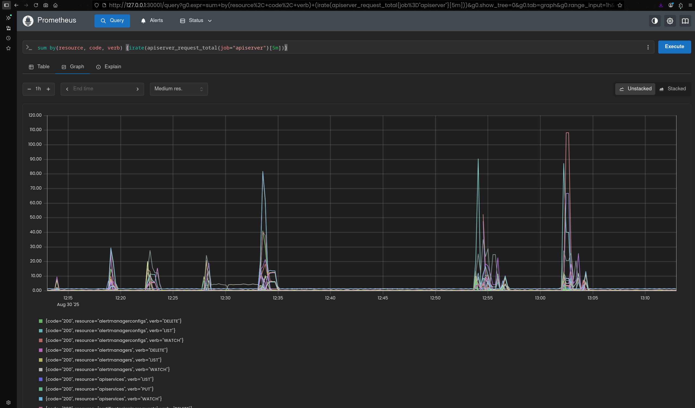Click the apiservices LIST color swatch
Viewport: 695px width, 408px height.
click(x=41, y=379)
